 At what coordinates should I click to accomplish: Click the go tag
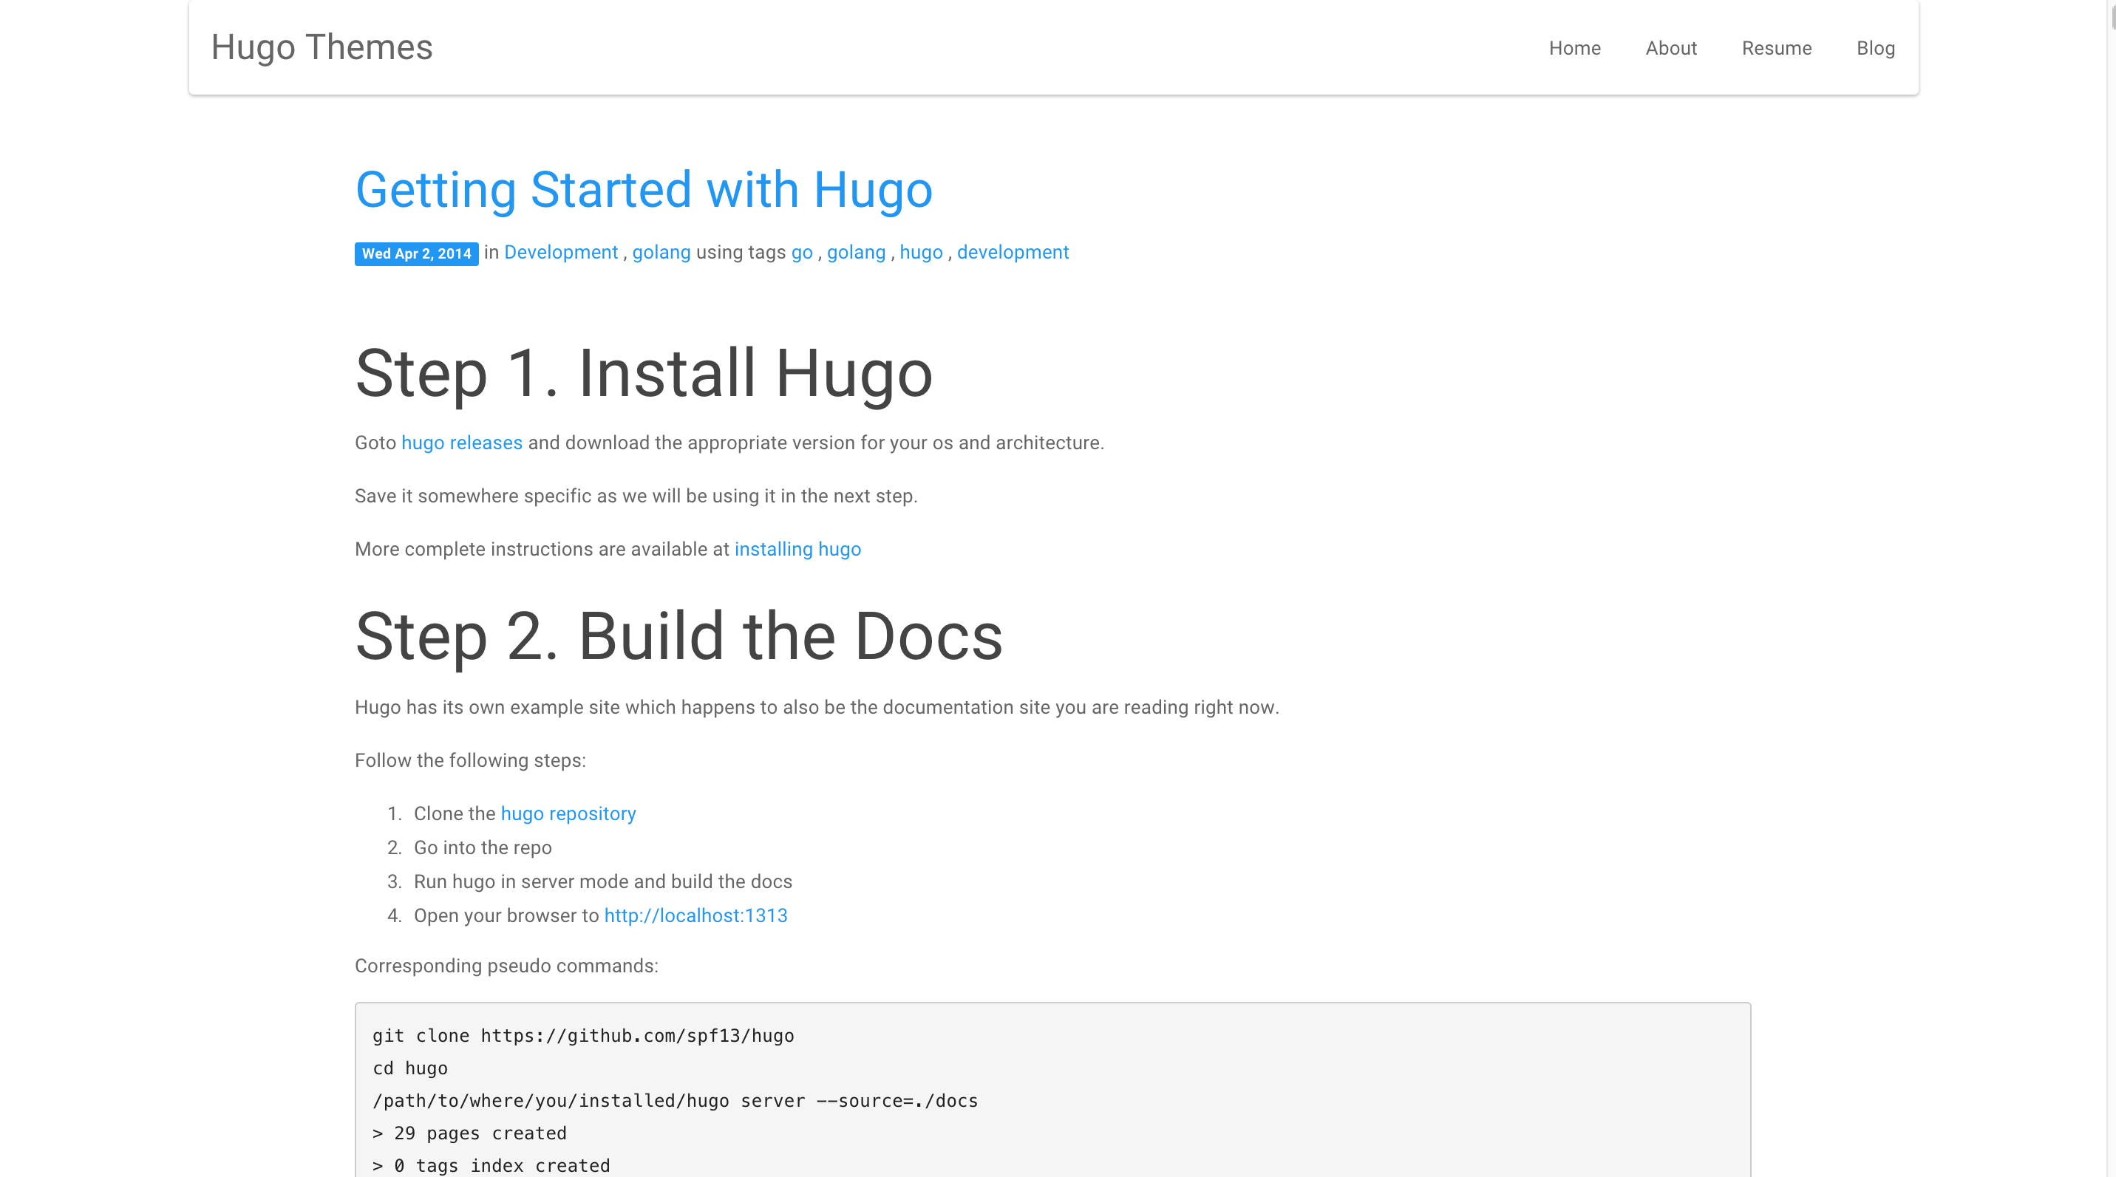(x=801, y=252)
